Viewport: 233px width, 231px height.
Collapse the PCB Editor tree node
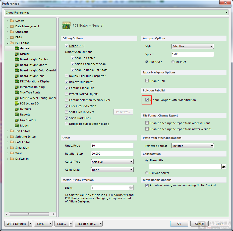(8, 43)
